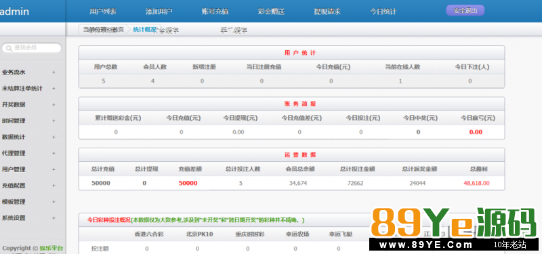Click the 开奖数据 sidebar label

click(x=14, y=105)
